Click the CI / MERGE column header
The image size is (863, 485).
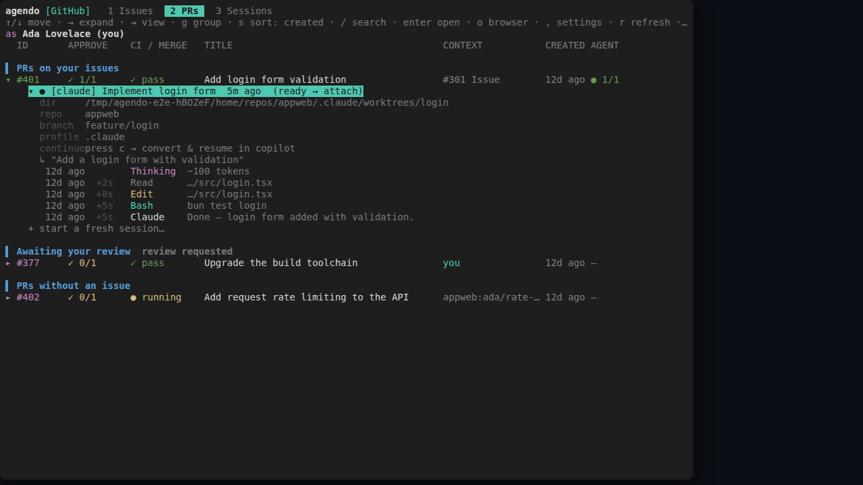tap(158, 45)
